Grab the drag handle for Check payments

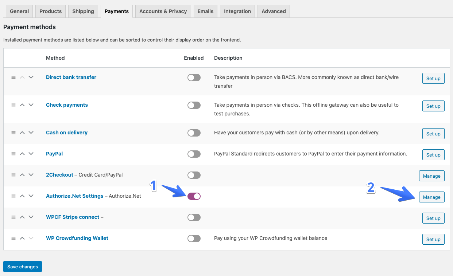pyautogui.click(x=13, y=105)
